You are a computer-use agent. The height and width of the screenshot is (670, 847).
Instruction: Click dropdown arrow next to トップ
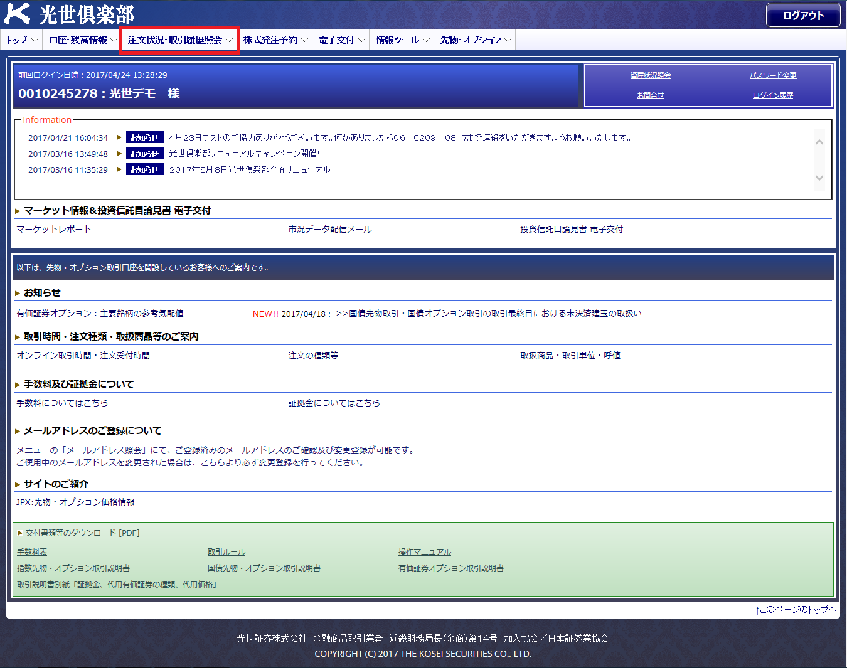[35, 40]
